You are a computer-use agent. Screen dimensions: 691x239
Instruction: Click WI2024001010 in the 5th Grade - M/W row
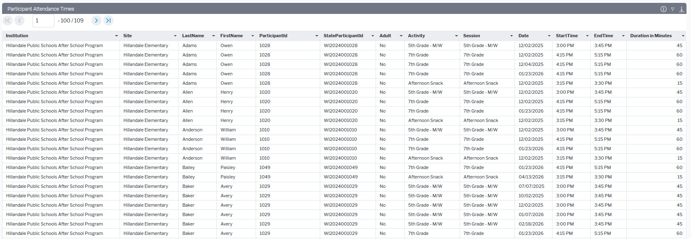[x=340, y=130]
